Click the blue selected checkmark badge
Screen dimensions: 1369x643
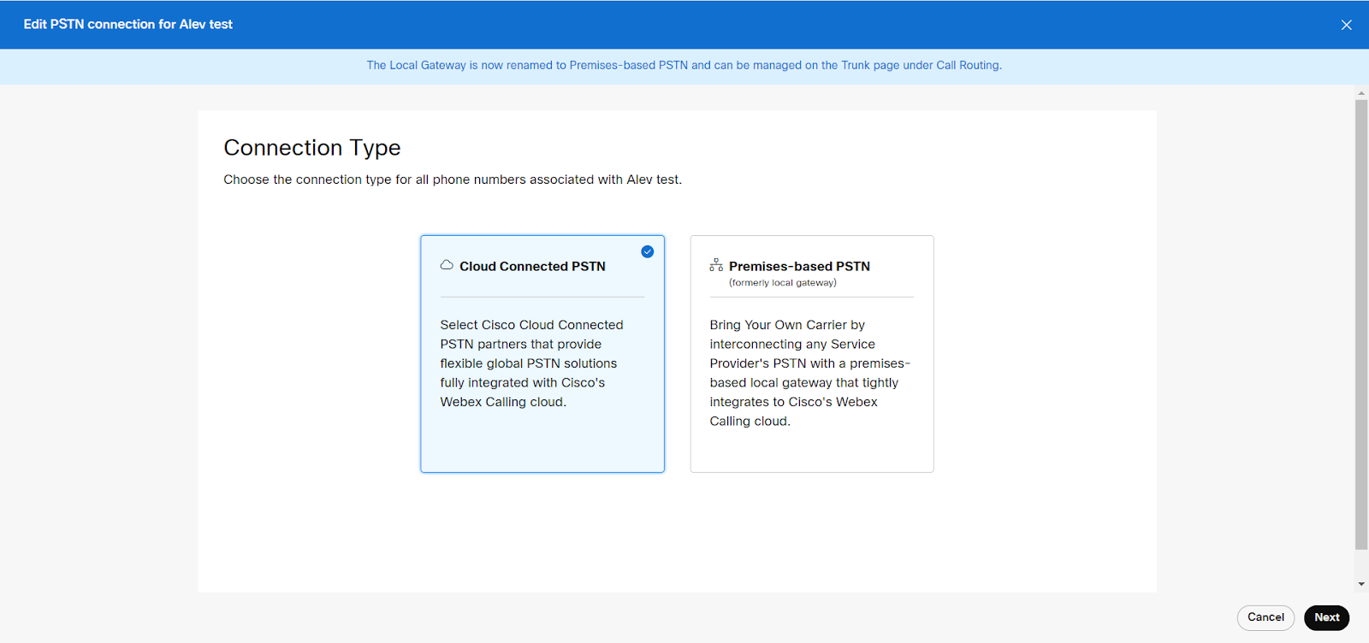pyautogui.click(x=647, y=251)
